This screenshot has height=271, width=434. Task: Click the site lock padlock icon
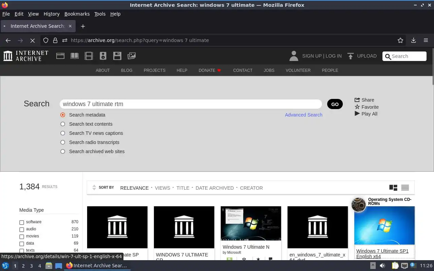(x=55, y=40)
